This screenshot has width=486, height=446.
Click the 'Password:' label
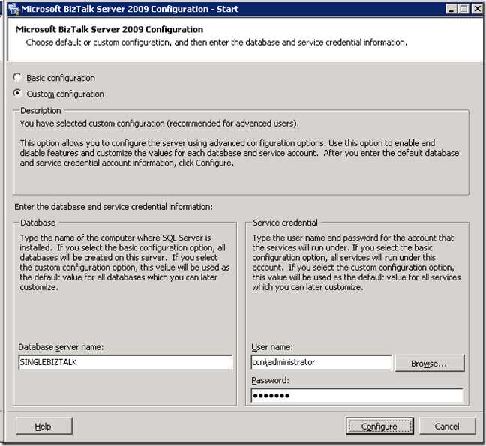click(x=270, y=380)
